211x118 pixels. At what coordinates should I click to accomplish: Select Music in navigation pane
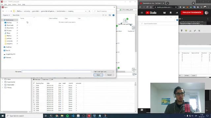[x=8, y=33]
